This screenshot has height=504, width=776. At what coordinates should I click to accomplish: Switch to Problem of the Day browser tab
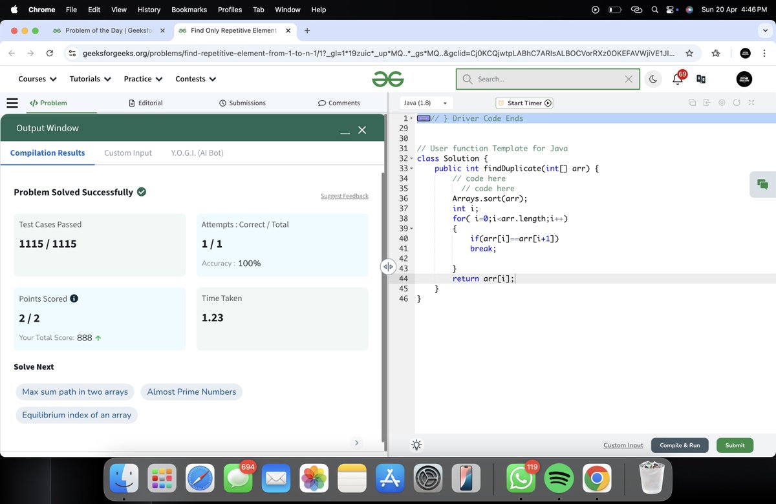pos(108,30)
